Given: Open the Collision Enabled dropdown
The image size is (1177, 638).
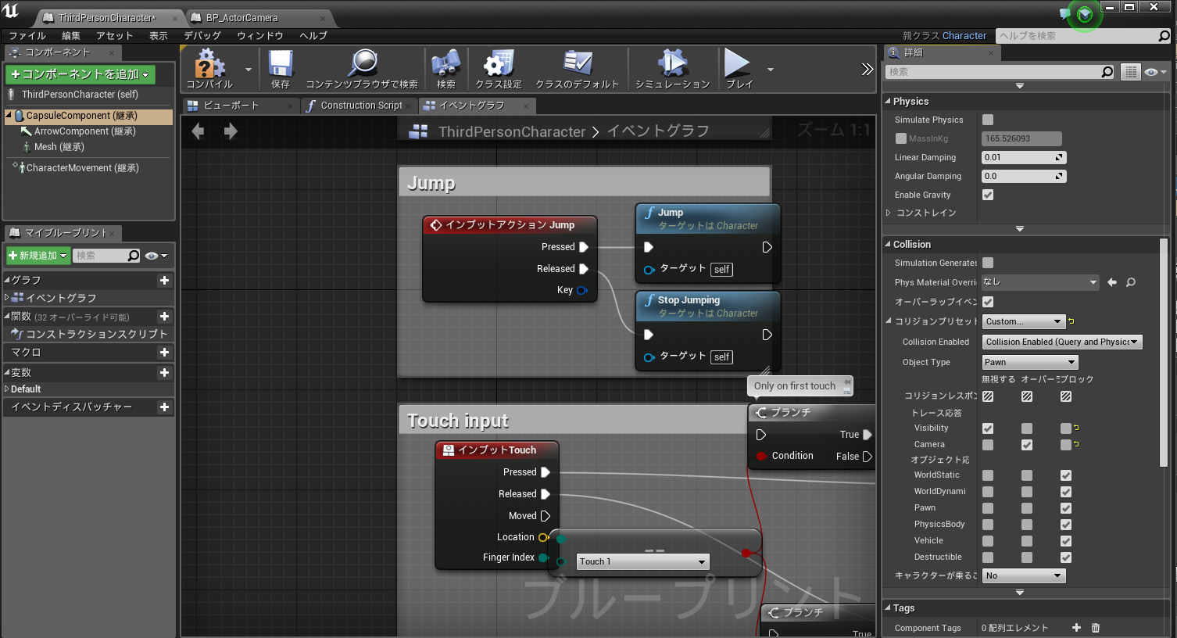Looking at the screenshot, I should coord(1061,342).
